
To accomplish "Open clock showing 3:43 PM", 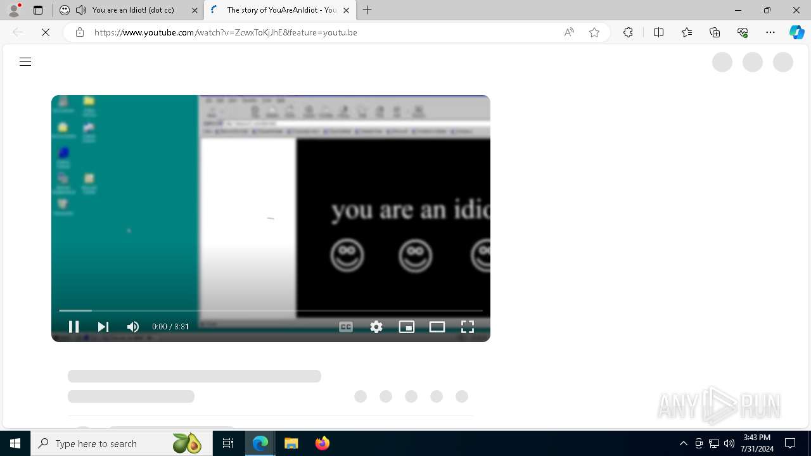I will click(757, 443).
